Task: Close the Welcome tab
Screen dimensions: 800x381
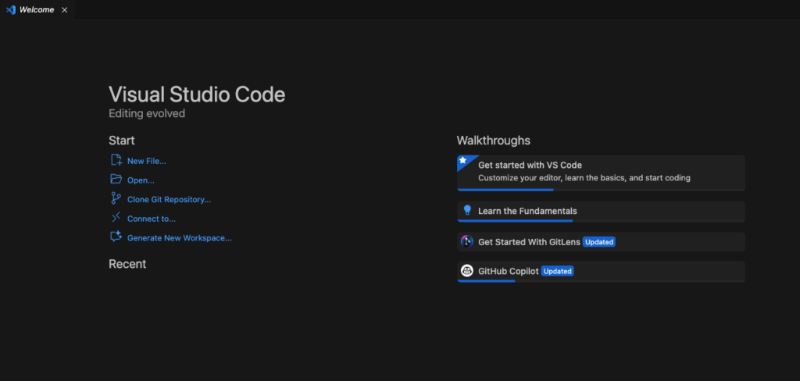Action: coord(64,9)
